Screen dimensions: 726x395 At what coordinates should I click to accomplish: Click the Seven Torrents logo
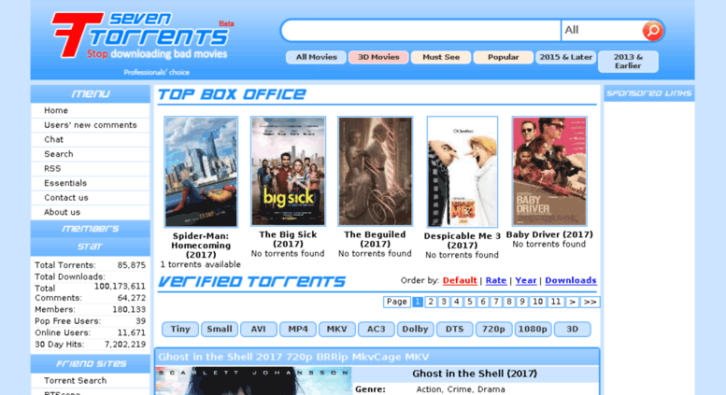[143, 36]
